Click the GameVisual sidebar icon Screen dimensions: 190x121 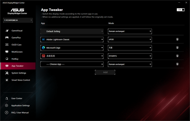coord(7,31)
